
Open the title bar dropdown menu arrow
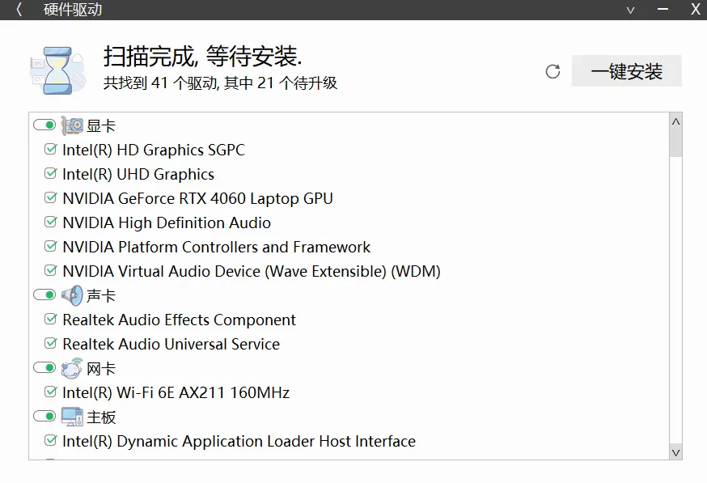631,10
